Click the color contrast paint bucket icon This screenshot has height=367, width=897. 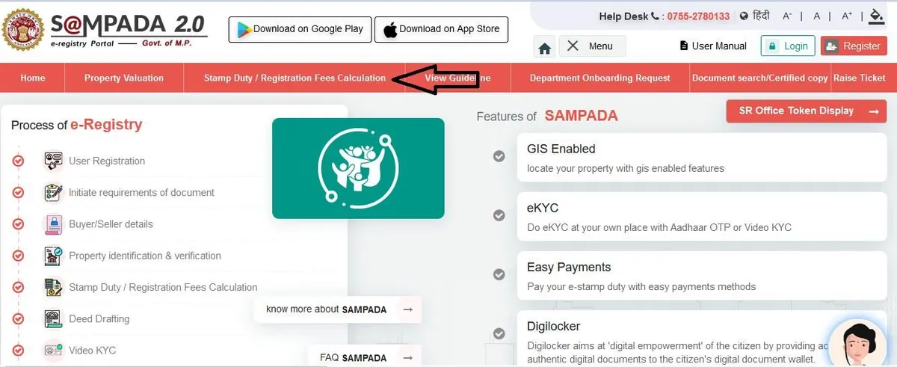[x=878, y=16]
